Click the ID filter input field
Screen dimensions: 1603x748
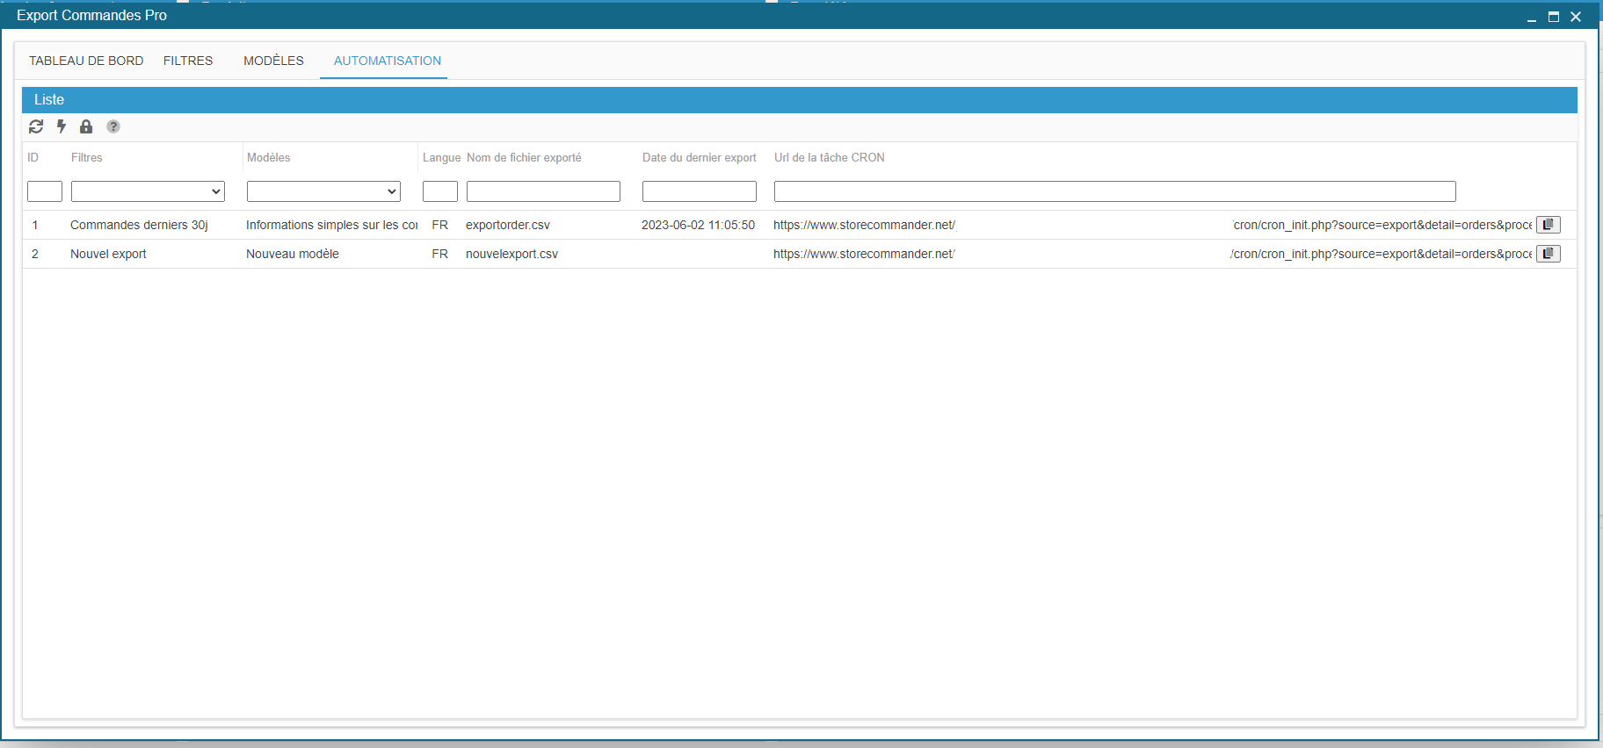pyautogui.click(x=45, y=191)
